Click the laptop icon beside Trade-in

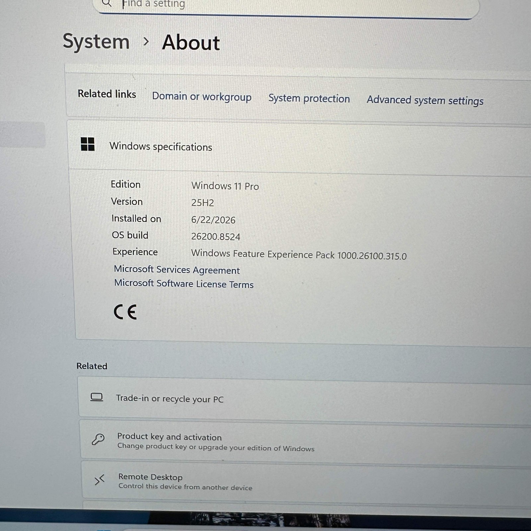97,397
